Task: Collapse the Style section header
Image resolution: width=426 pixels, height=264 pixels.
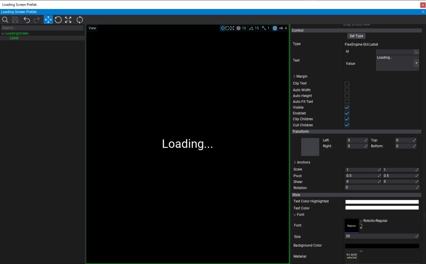Action: (x=356, y=195)
